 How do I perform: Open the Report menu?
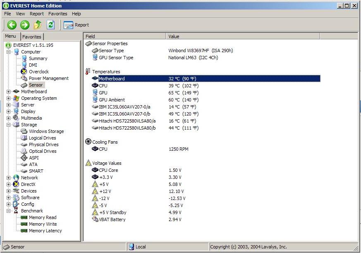(37, 14)
